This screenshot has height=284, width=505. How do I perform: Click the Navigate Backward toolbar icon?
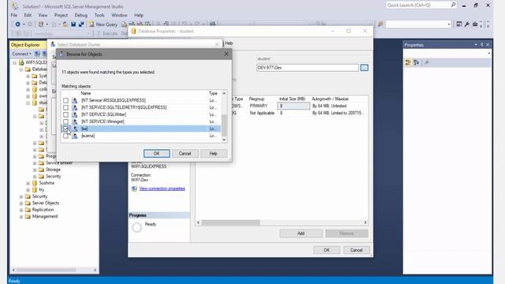pos(17,24)
